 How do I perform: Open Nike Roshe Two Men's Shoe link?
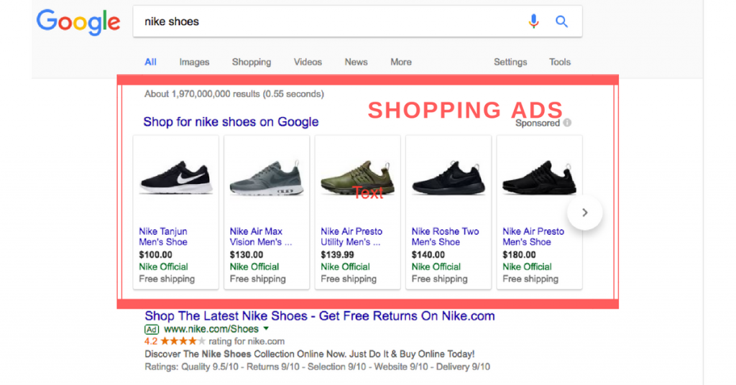point(446,237)
